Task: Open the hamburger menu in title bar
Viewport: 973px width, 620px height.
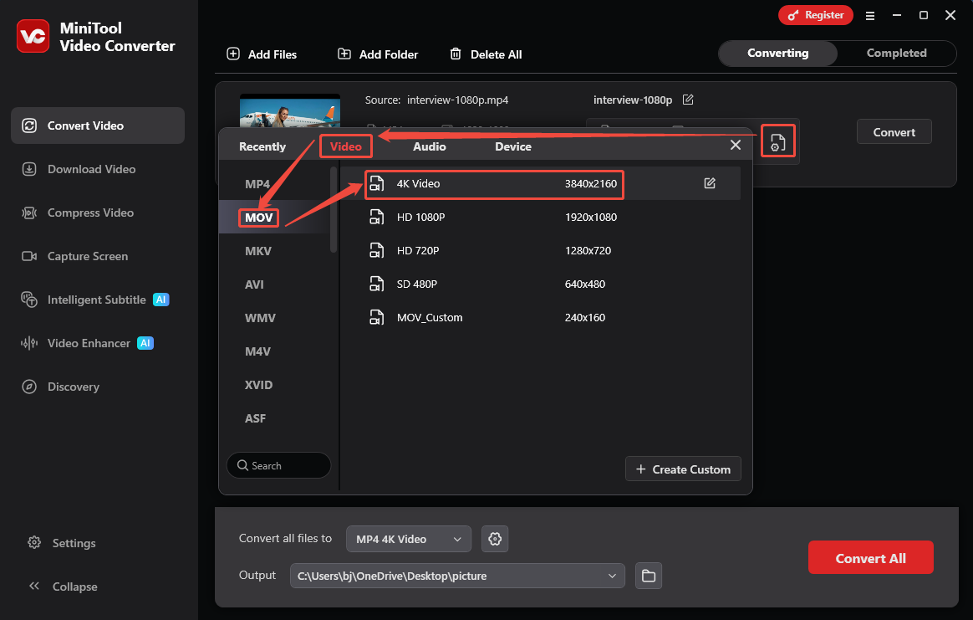Action: (x=870, y=16)
